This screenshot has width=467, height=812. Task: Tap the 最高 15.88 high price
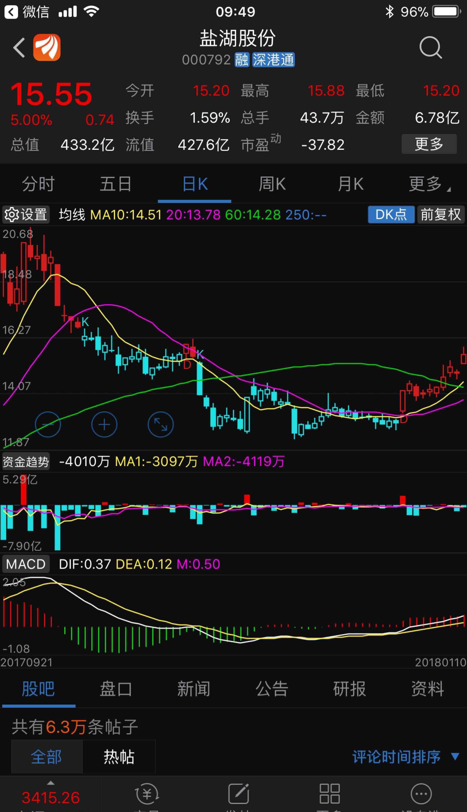pyautogui.click(x=293, y=91)
